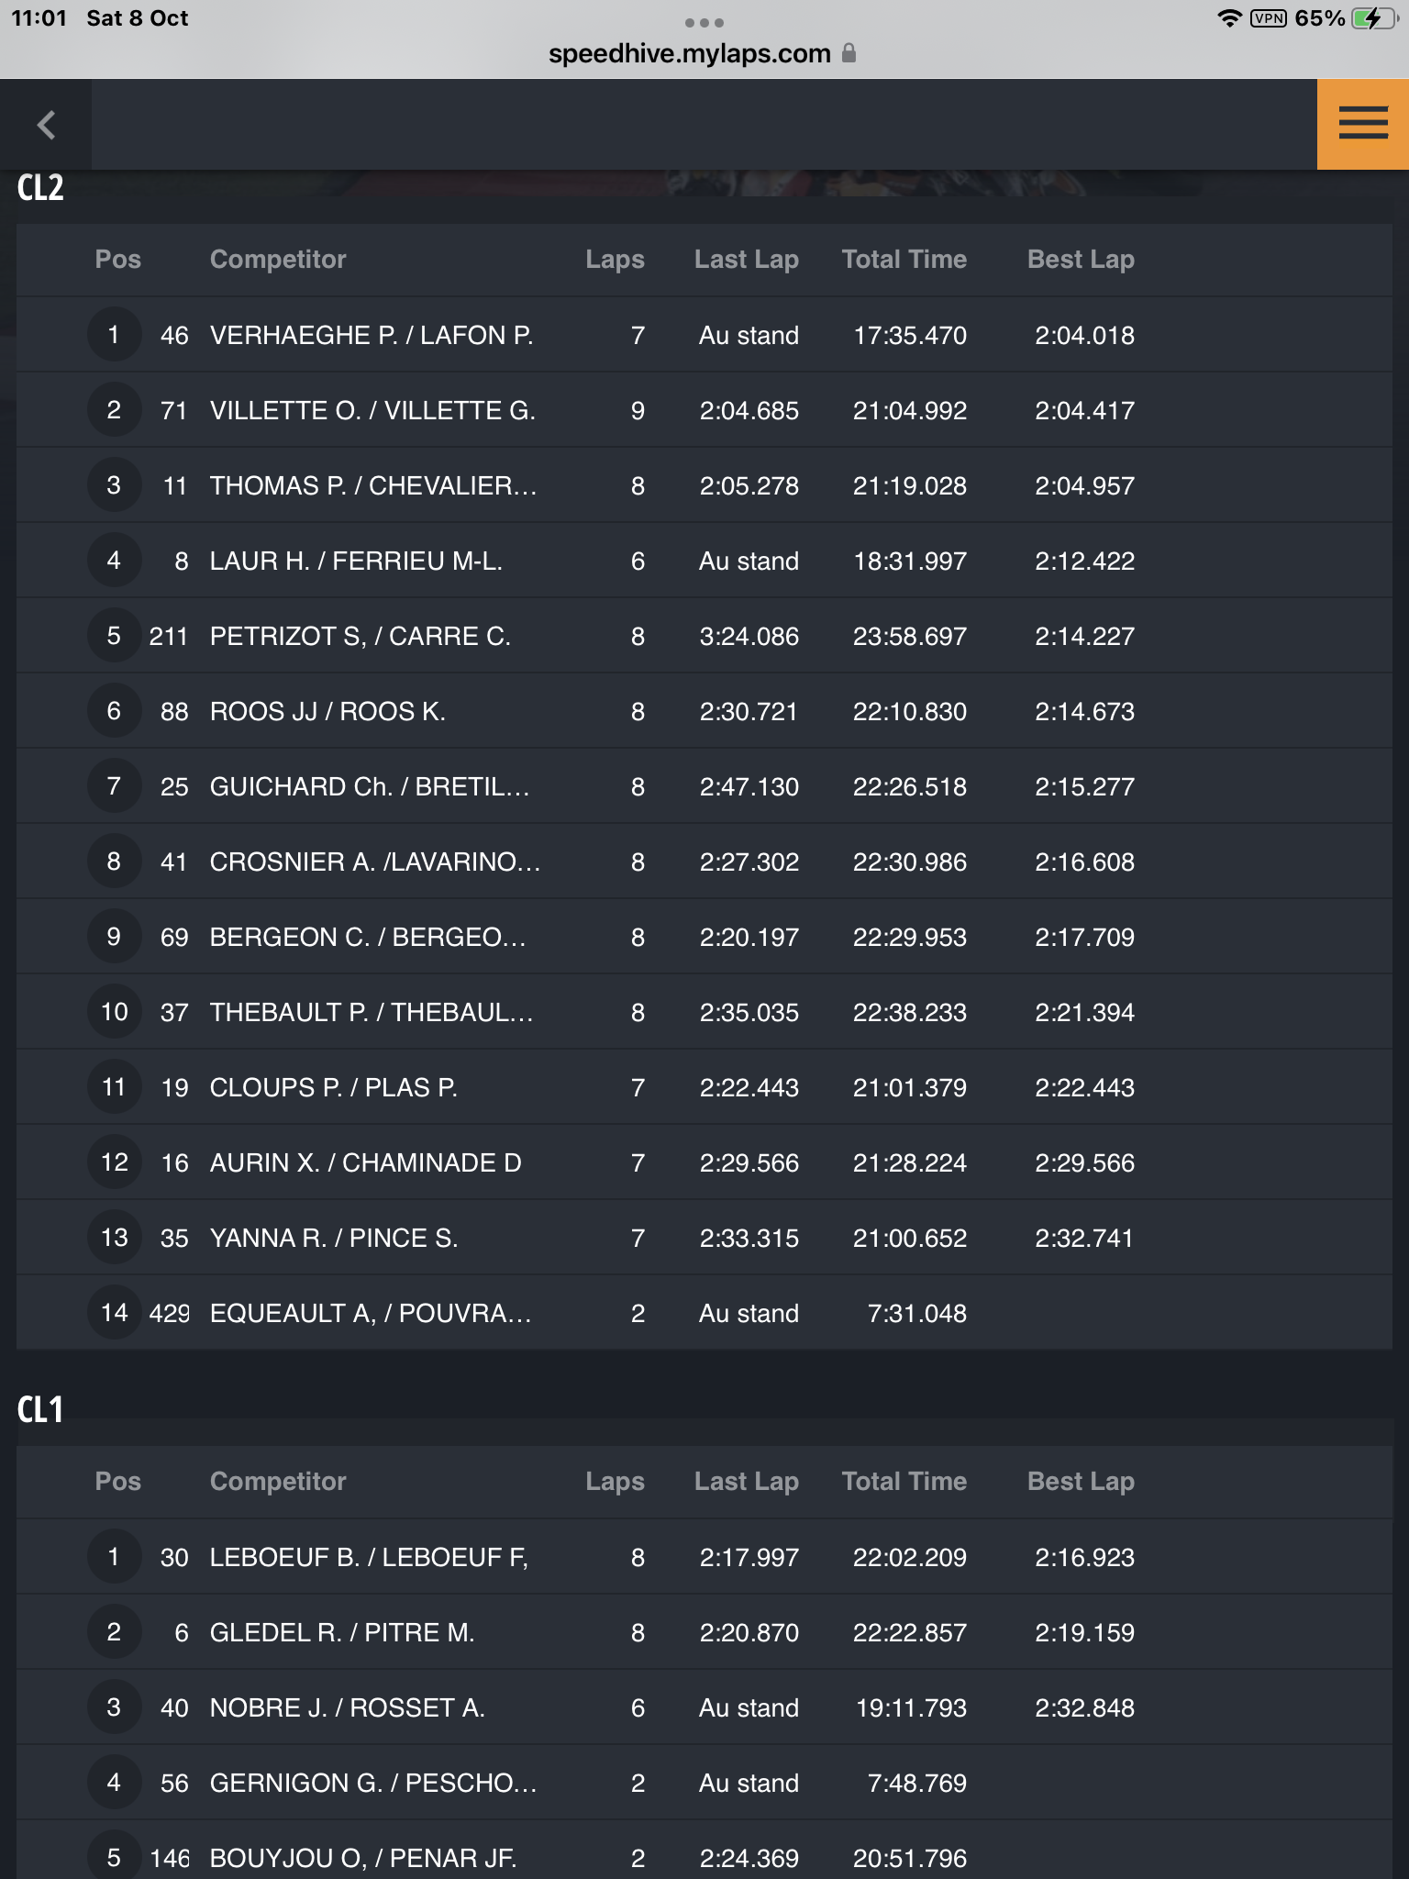The image size is (1409, 1879).
Task: Select PETRIZOT S, / CARRE C. entry
Action: [704, 636]
